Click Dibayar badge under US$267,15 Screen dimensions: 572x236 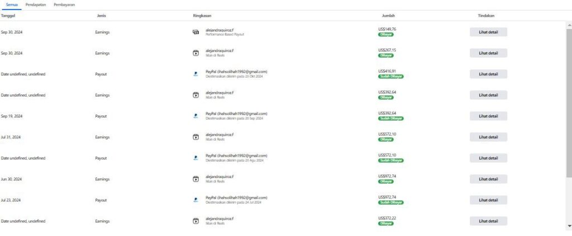tap(386, 55)
